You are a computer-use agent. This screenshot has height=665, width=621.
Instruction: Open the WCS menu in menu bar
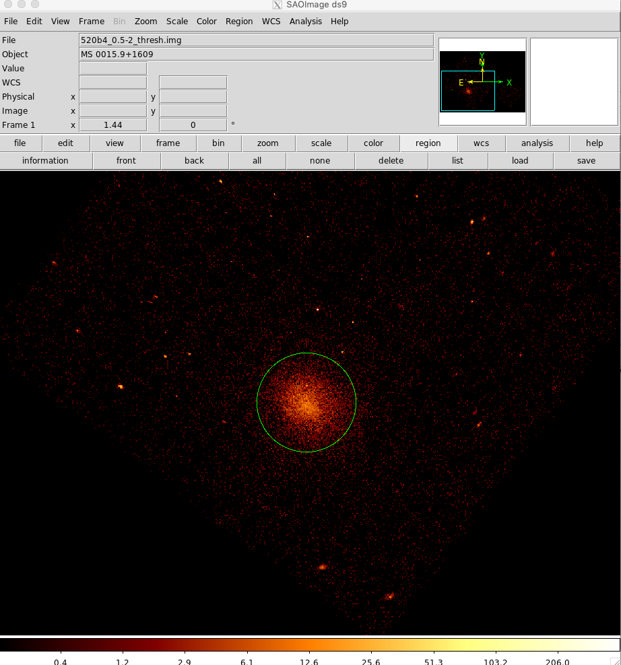[x=271, y=22]
